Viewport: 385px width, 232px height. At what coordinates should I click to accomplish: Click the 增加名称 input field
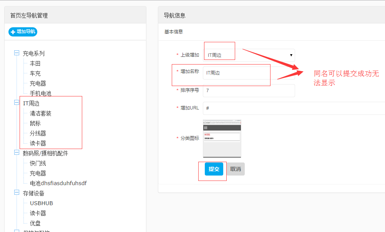[x=249, y=73]
